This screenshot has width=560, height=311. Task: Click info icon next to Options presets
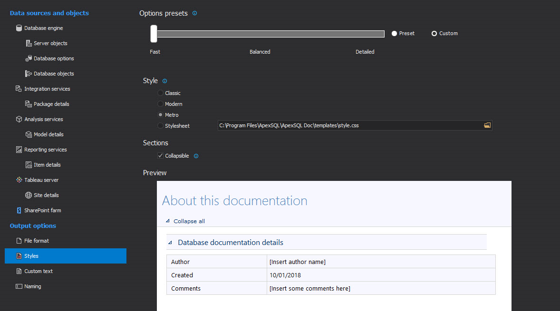point(194,13)
